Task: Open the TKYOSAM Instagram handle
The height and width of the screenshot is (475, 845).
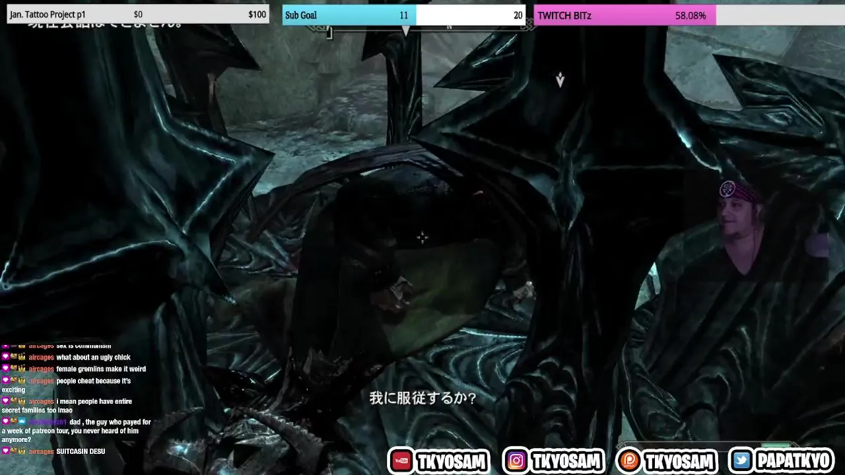Action: pyautogui.click(x=566, y=461)
